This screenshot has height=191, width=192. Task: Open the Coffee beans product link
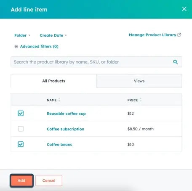pyautogui.click(x=59, y=144)
